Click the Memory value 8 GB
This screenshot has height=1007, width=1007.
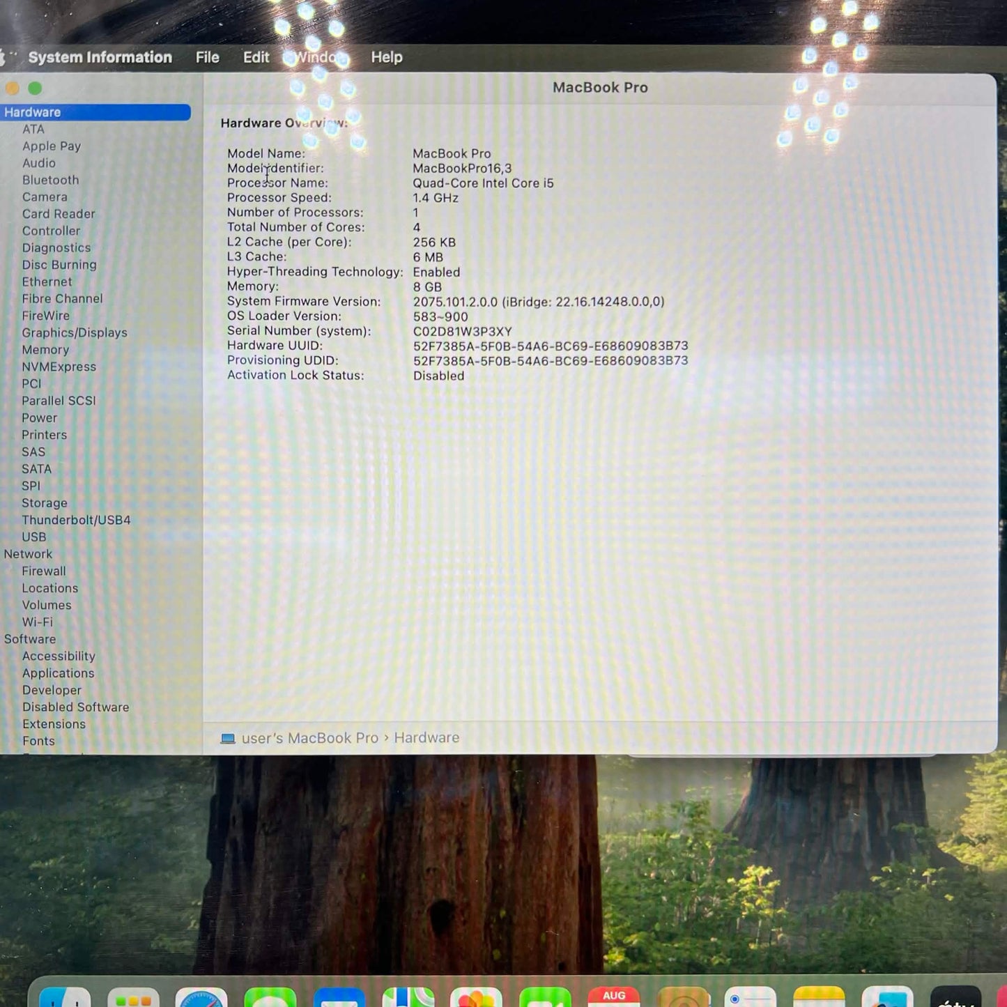point(427,287)
